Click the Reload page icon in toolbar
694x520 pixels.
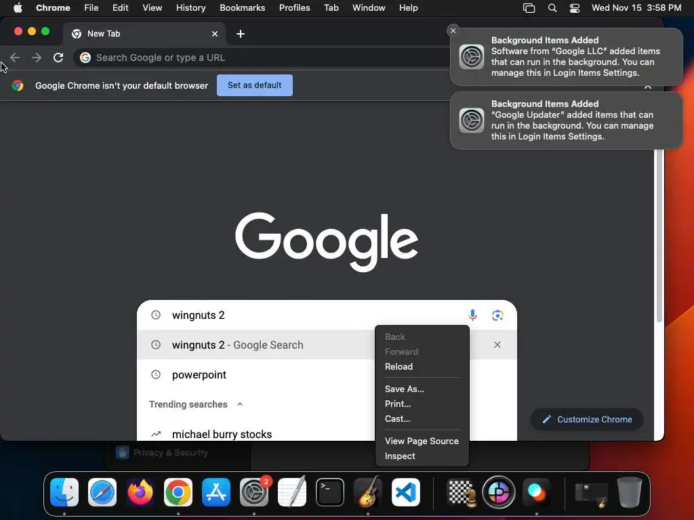pos(58,58)
